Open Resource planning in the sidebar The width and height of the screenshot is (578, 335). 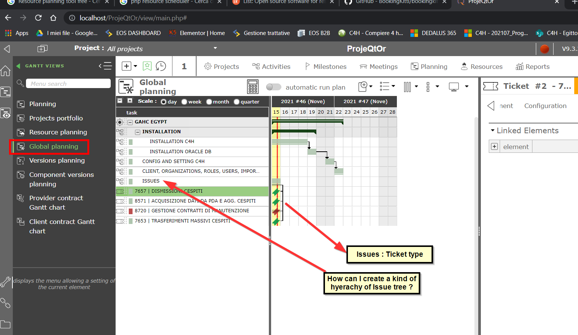(x=58, y=132)
